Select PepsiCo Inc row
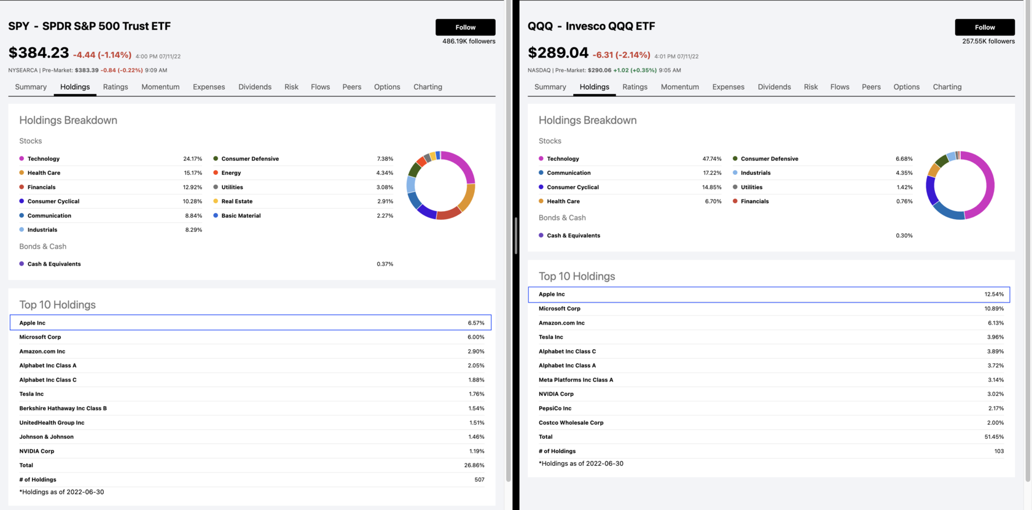Screen dimensions: 1032x510 pos(771,408)
